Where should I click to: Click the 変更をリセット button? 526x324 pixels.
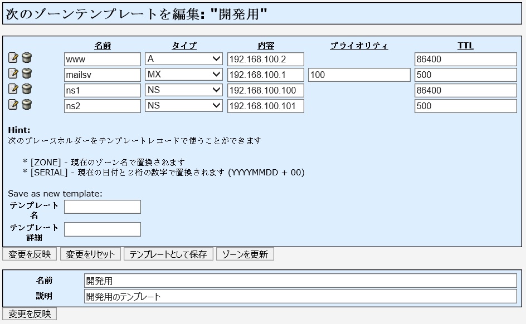click(90, 254)
